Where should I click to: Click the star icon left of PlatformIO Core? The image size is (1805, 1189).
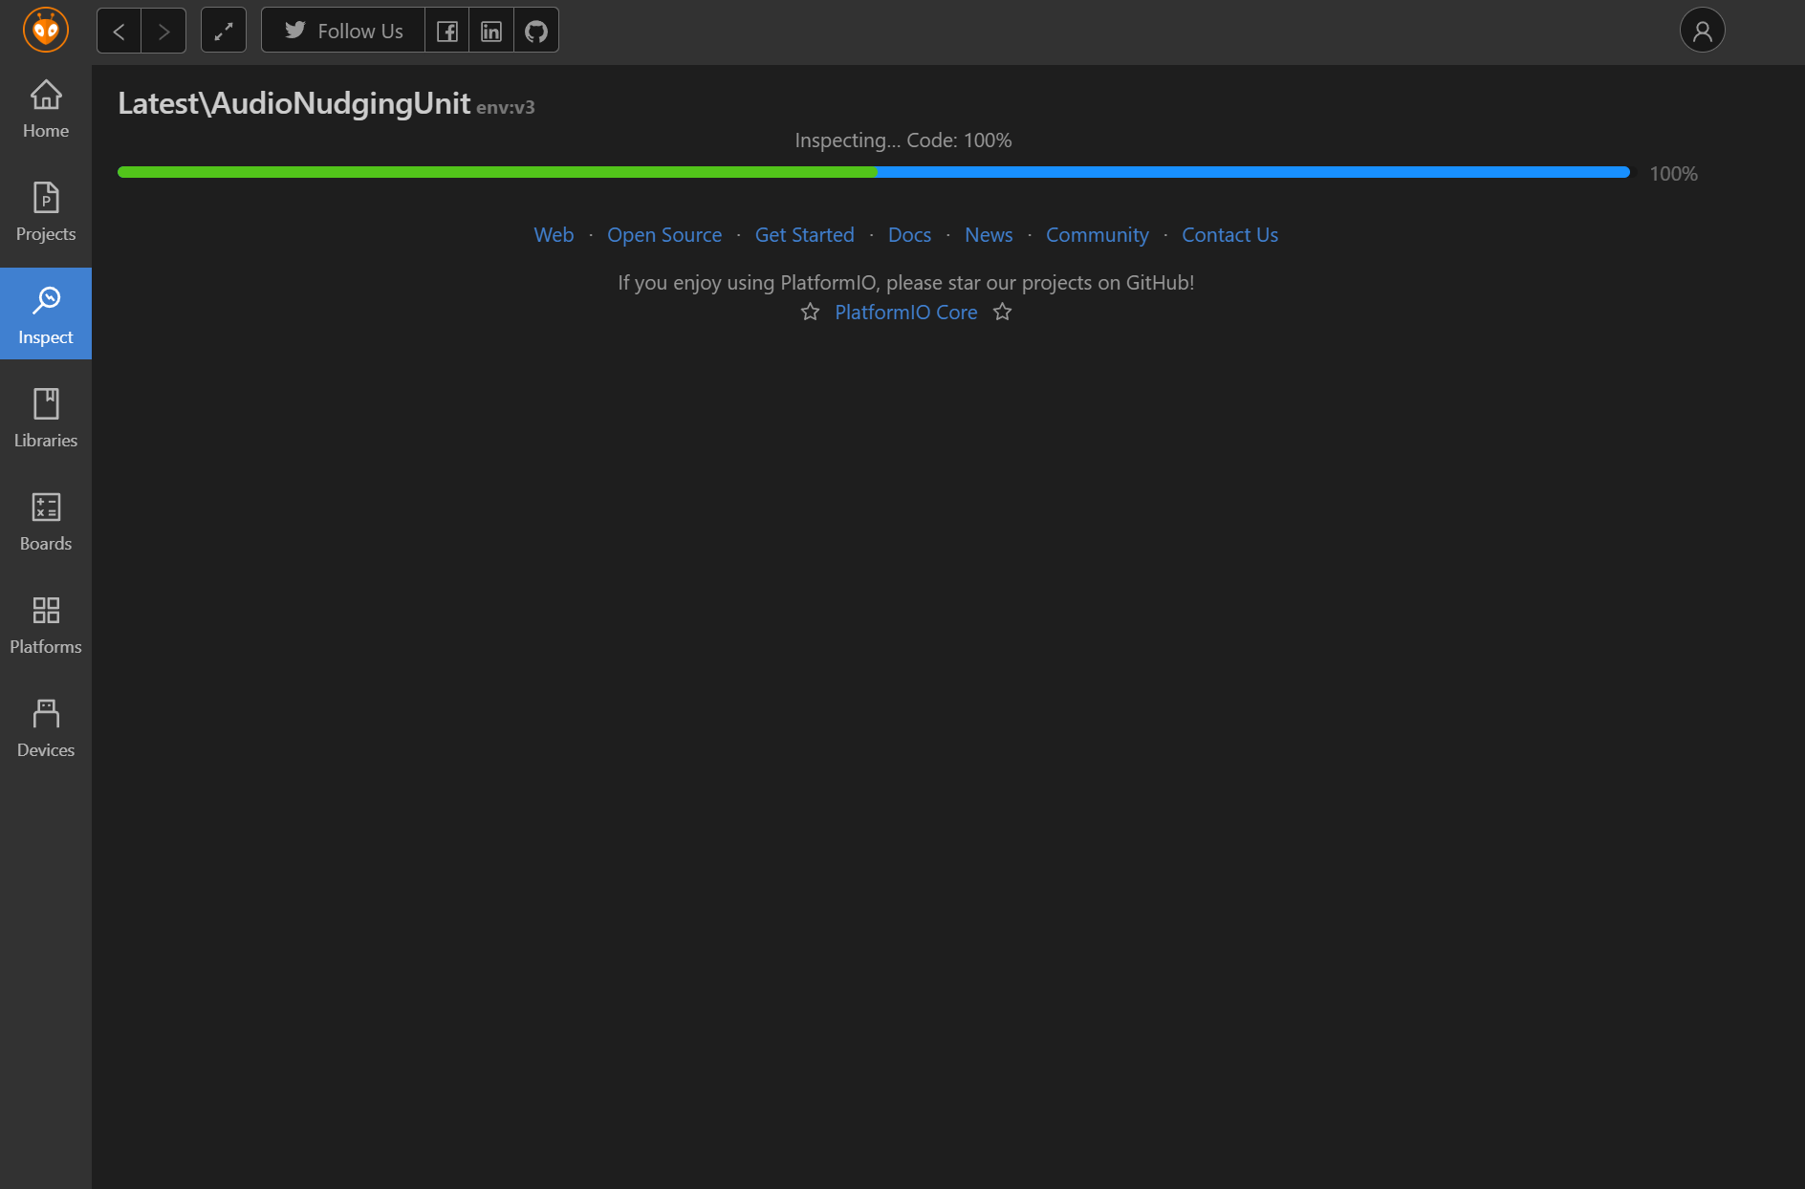tap(810, 313)
